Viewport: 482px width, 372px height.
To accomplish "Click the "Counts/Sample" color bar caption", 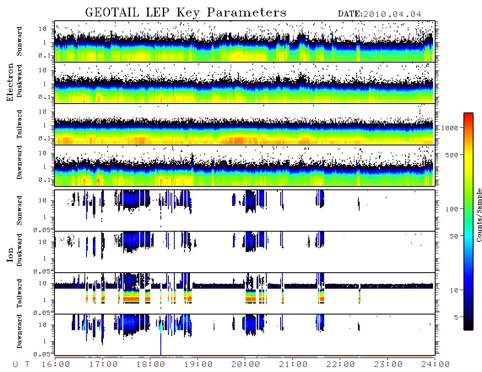I will click(479, 215).
